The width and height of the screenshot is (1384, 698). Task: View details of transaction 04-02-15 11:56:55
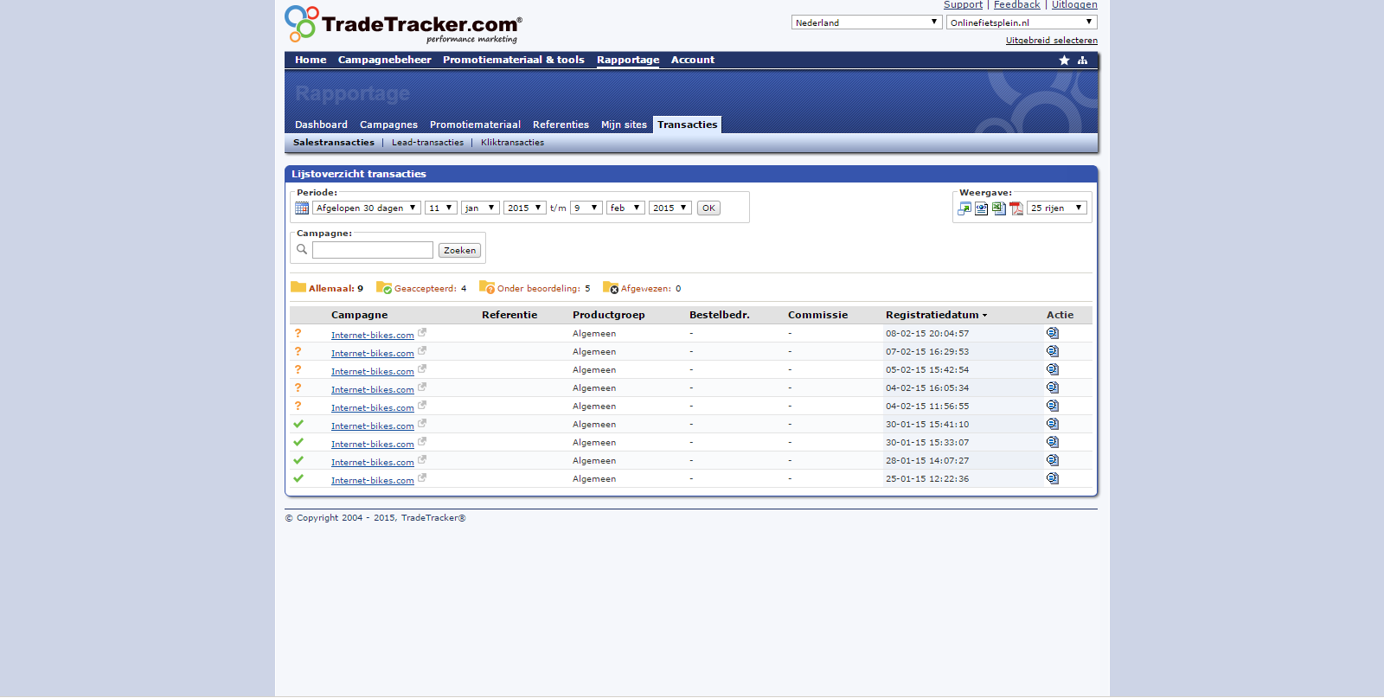[x=1053, y=406]
